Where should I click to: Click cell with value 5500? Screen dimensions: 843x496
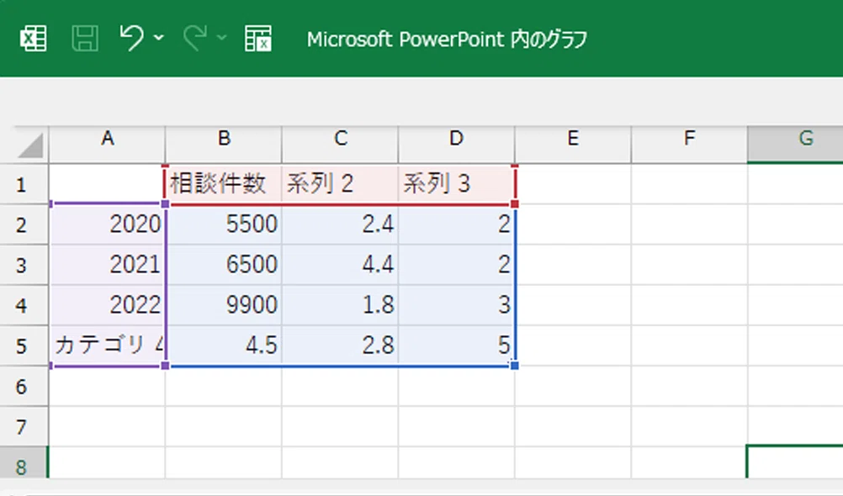(224, 224)
